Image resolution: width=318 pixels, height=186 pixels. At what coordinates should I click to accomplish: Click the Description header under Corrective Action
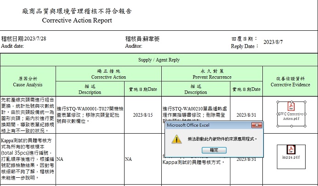coord(90,89)
